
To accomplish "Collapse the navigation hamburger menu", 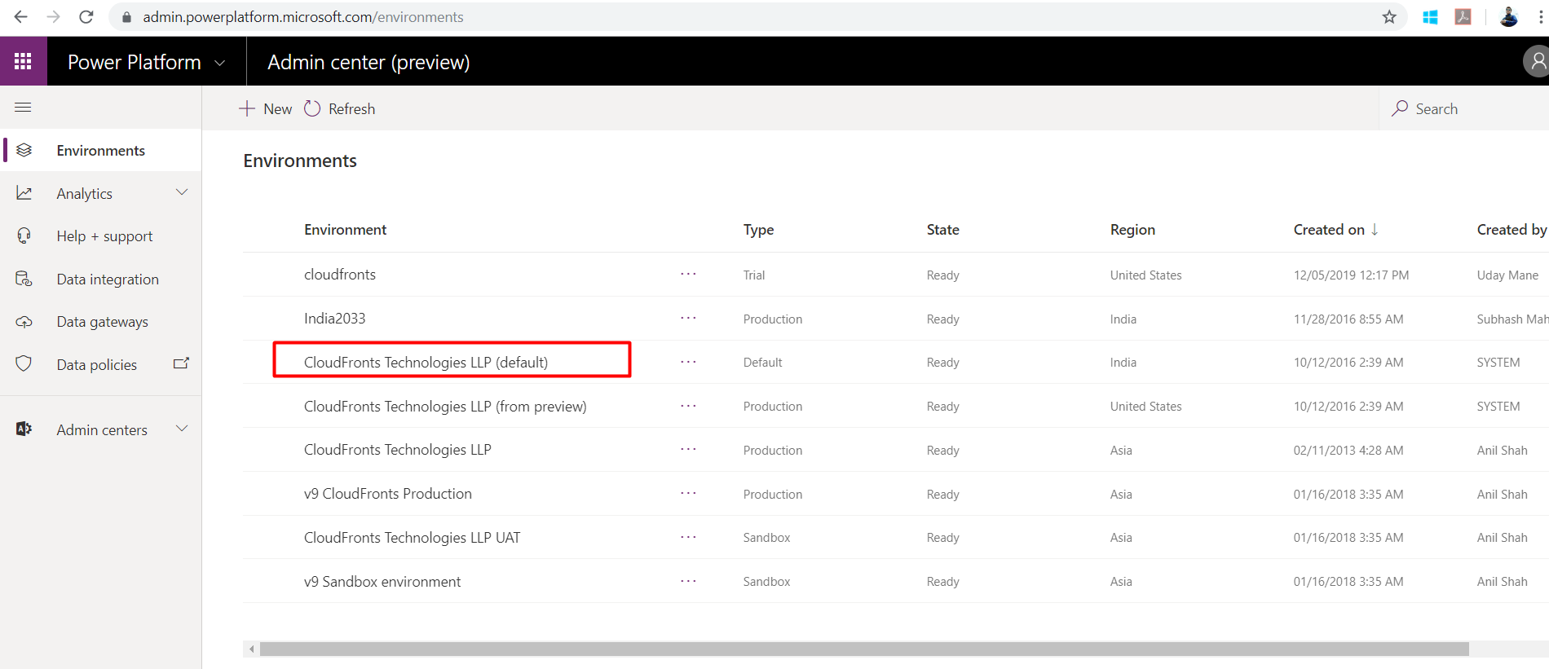I will point(23,108).
